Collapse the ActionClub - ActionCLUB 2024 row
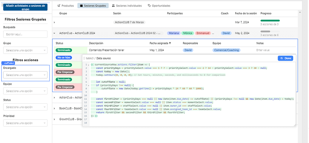 click(x=54, y=33)
